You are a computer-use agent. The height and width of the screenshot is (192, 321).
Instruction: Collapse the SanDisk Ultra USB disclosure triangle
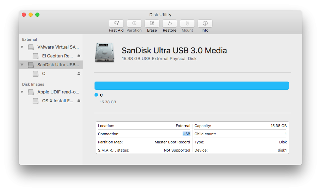(x=22, y=65)
